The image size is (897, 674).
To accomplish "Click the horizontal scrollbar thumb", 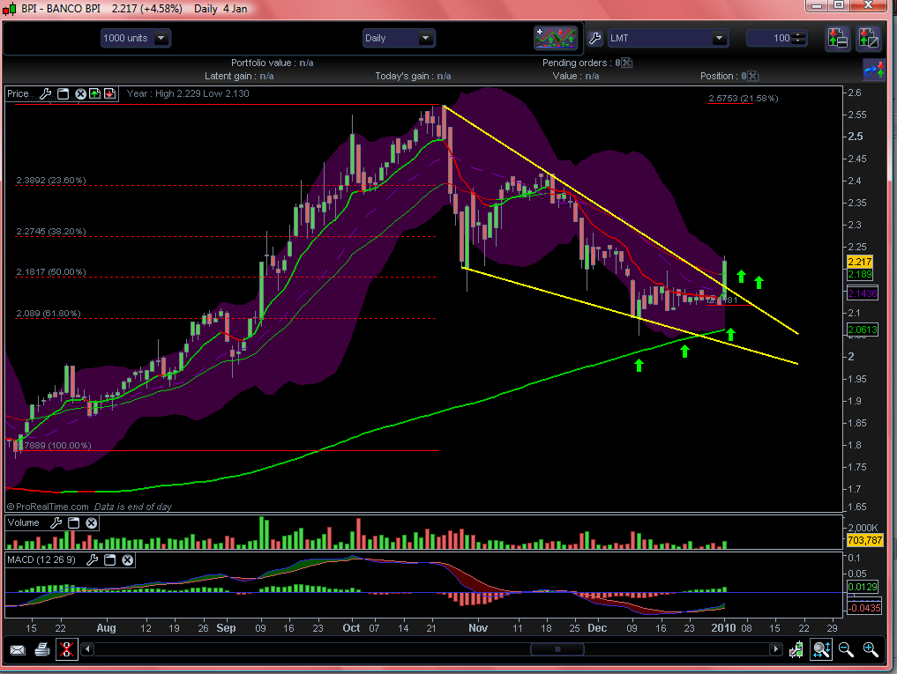I will pos(557,649).
